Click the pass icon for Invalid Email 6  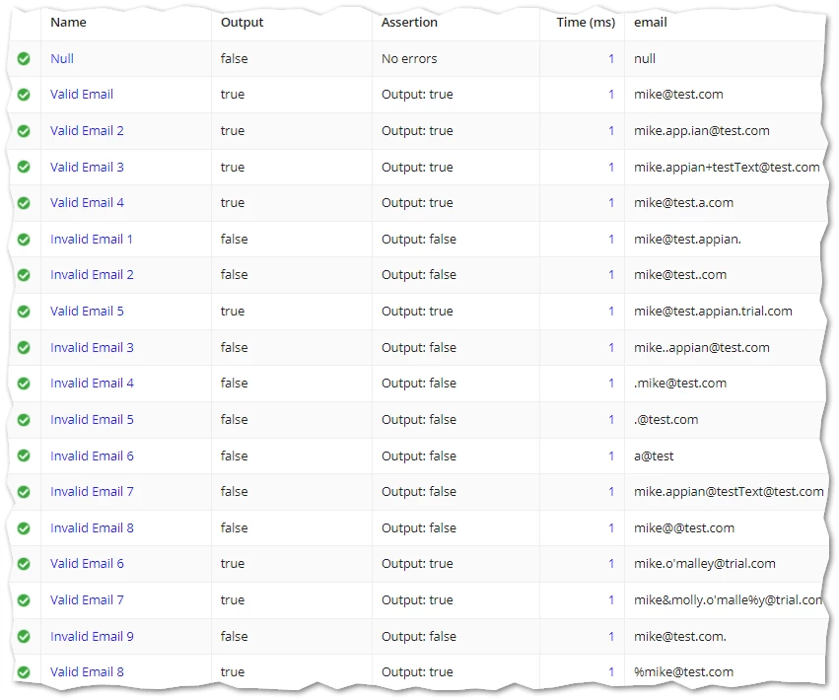24,455
